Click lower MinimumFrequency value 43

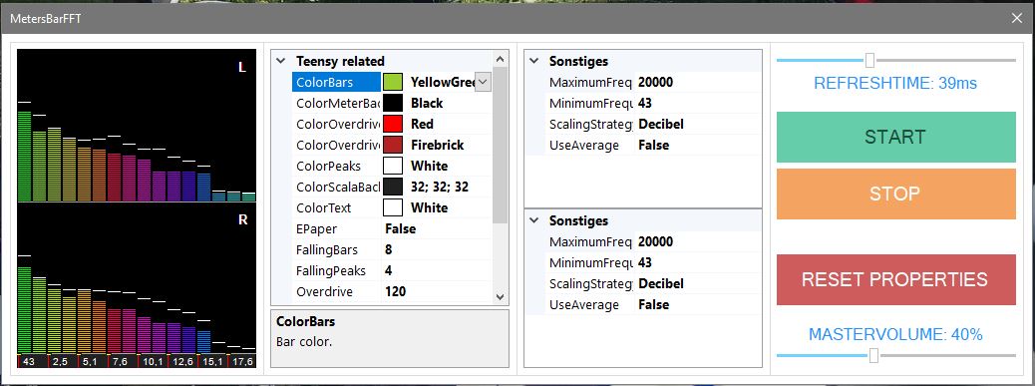pyautogui.click(x=645, y=262)
